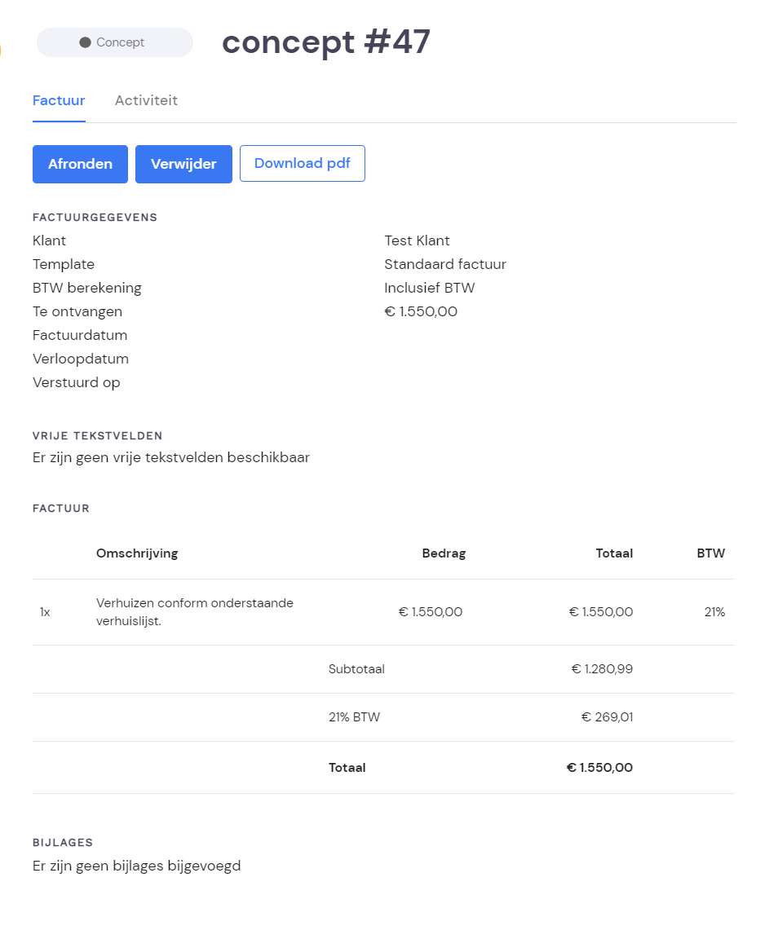Click the BTW column header
The width and height of the screenshot is (769, 939).
711,553
